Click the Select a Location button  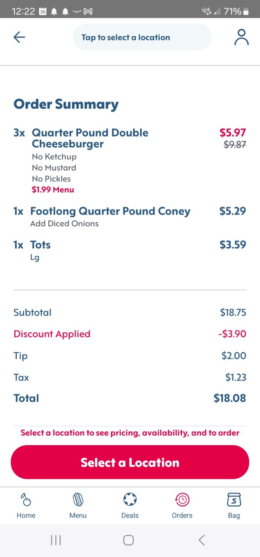[x=130, y=462]
